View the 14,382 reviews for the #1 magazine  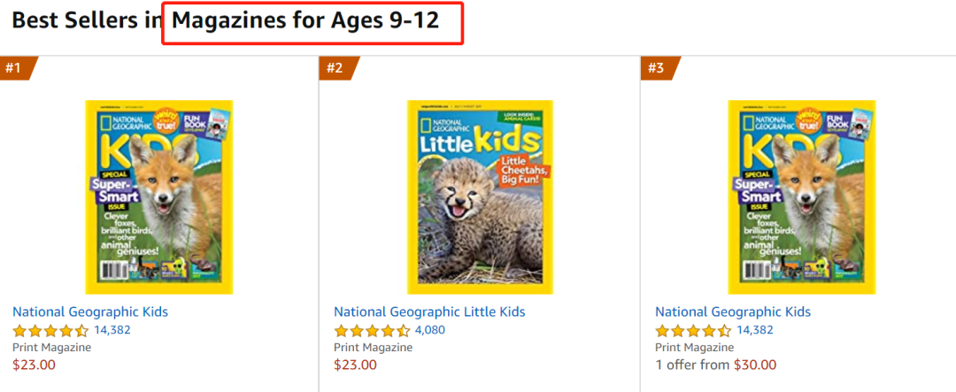(112, 330)
